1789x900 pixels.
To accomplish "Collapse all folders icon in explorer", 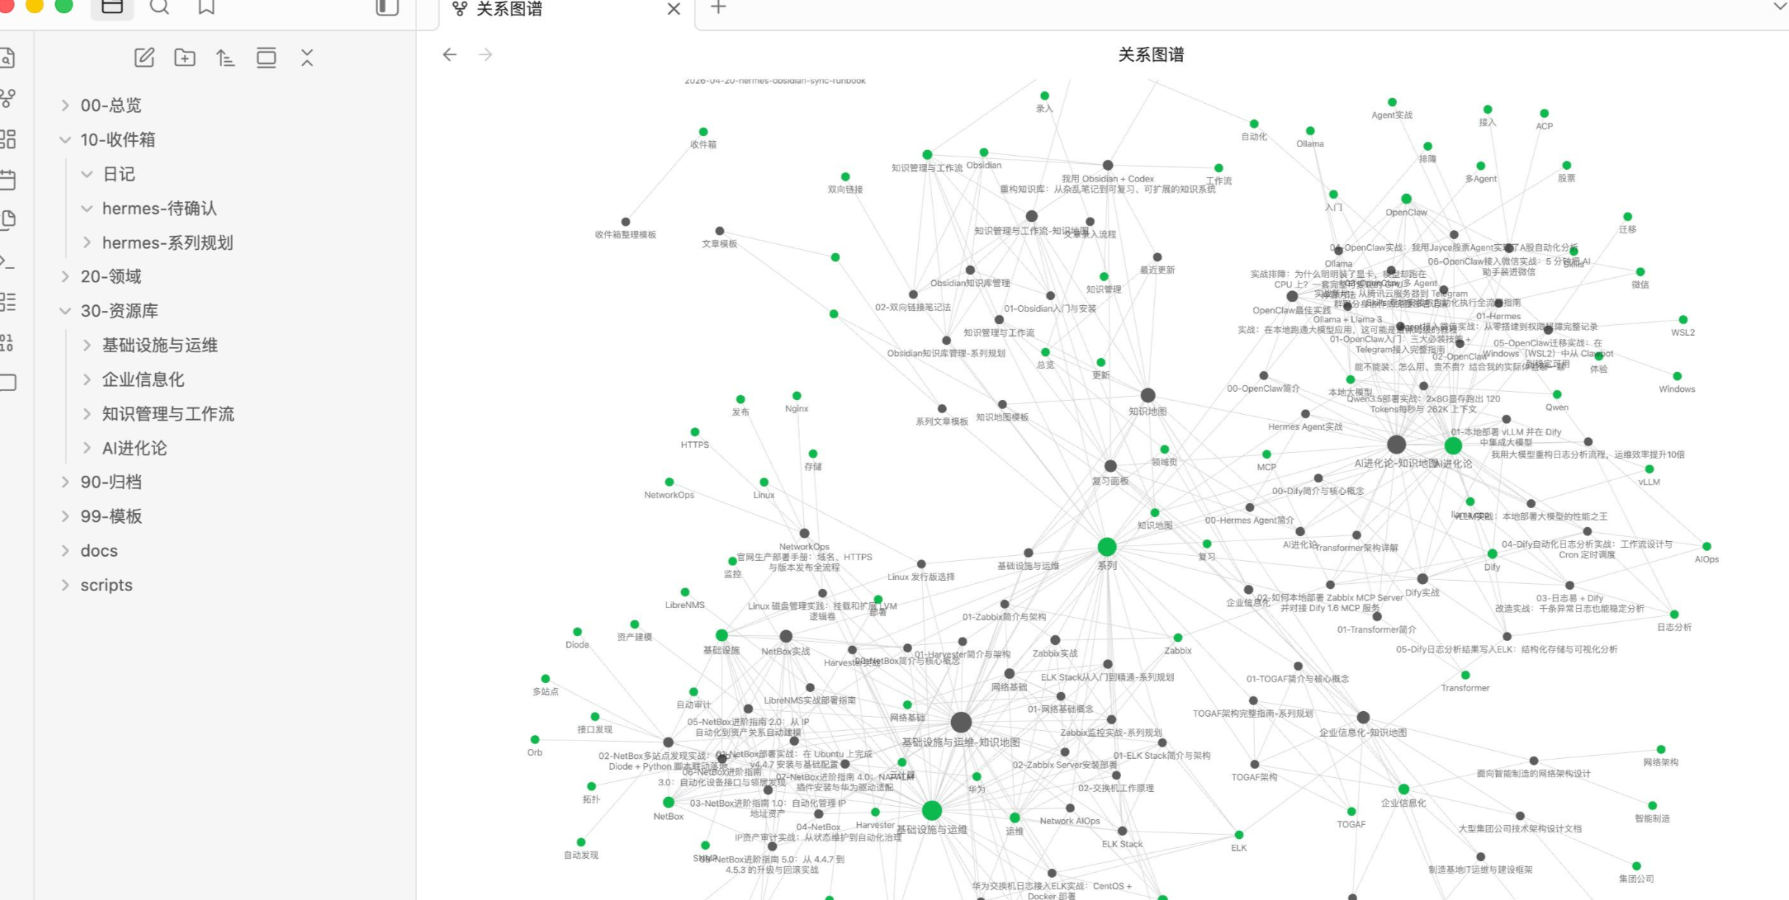I will pos(307,57).
